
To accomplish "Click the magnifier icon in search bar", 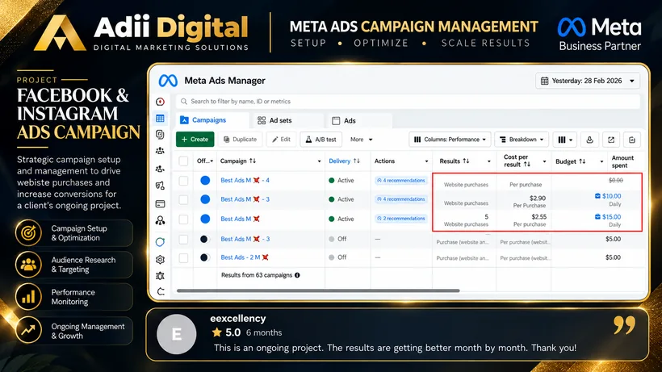I will [x=183, y=101].
